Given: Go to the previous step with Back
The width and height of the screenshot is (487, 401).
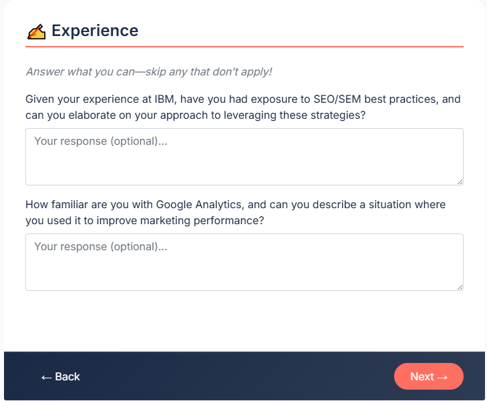Looking at the screenshot, I should point(61,377).
